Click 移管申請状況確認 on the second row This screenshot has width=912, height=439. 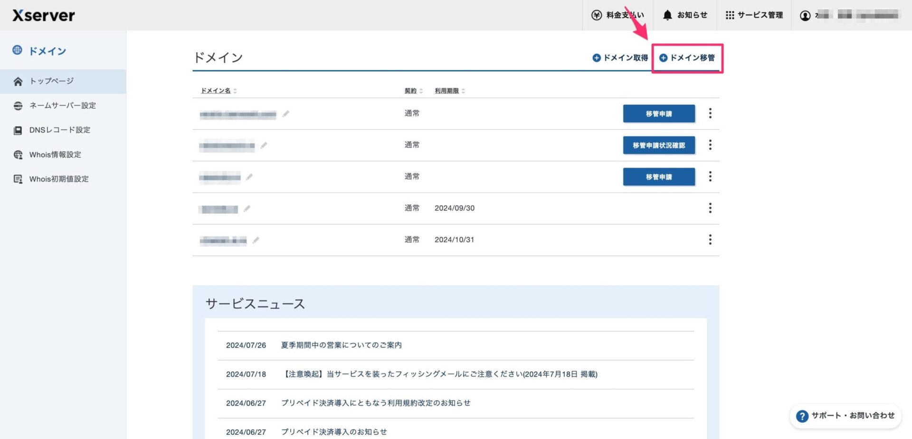point(658,145)
